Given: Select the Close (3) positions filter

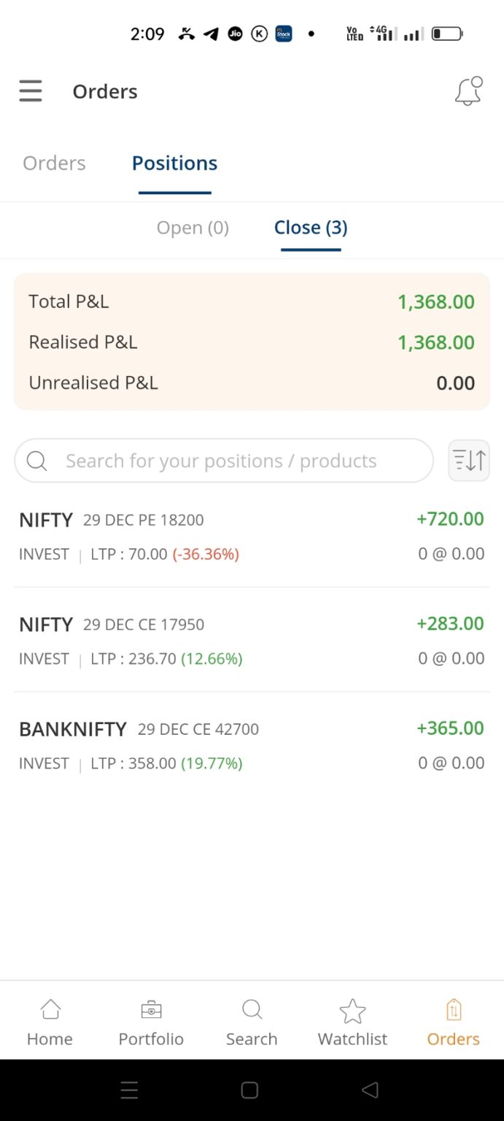Looking at the screenshot, I should coord(310,227).
